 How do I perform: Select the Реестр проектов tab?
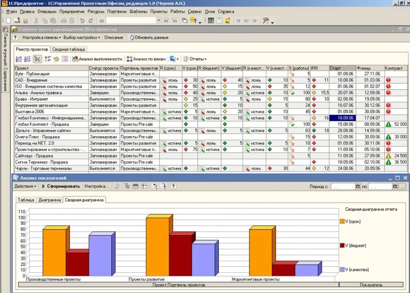pos(32,49)
